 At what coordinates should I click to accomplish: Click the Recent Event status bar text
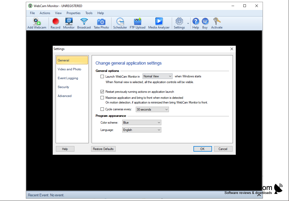46,195
